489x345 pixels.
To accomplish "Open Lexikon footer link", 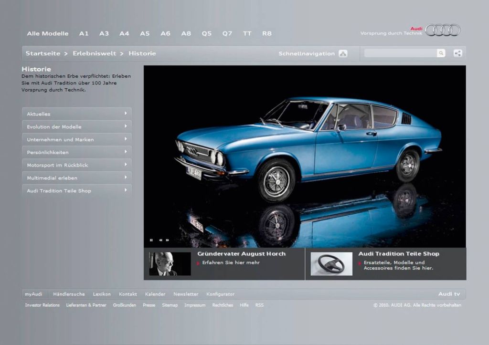I will pos(102,294).
